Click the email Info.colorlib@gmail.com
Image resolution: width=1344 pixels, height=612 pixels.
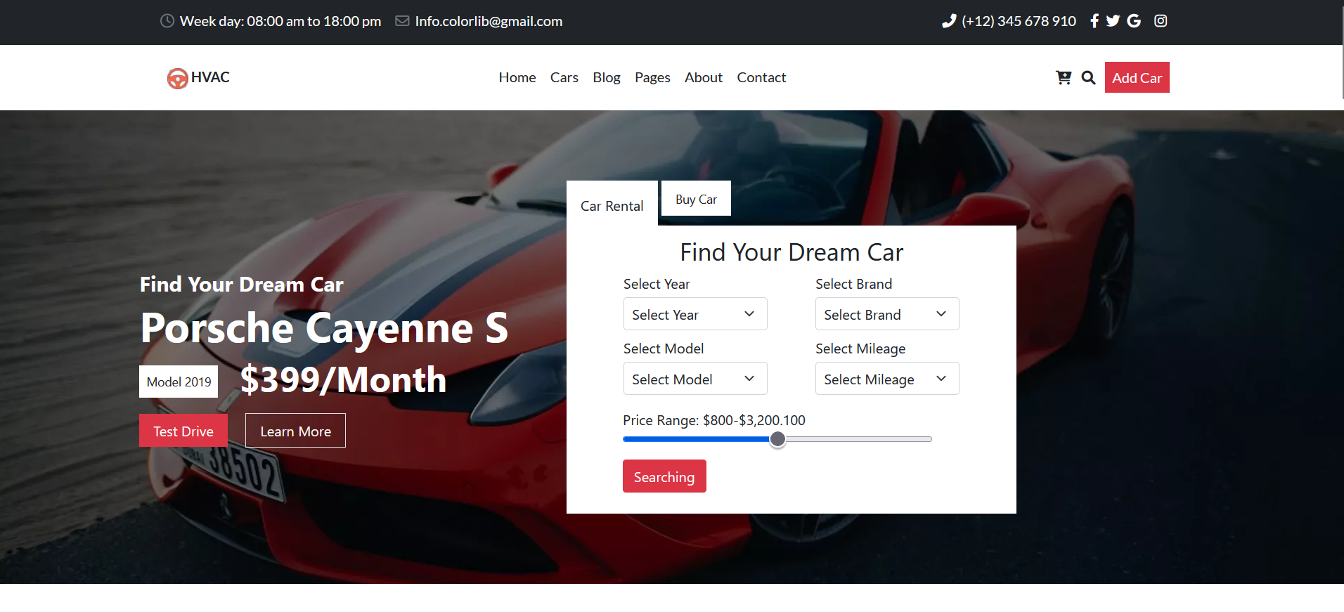pyautogui.click(x=489, y=21)
